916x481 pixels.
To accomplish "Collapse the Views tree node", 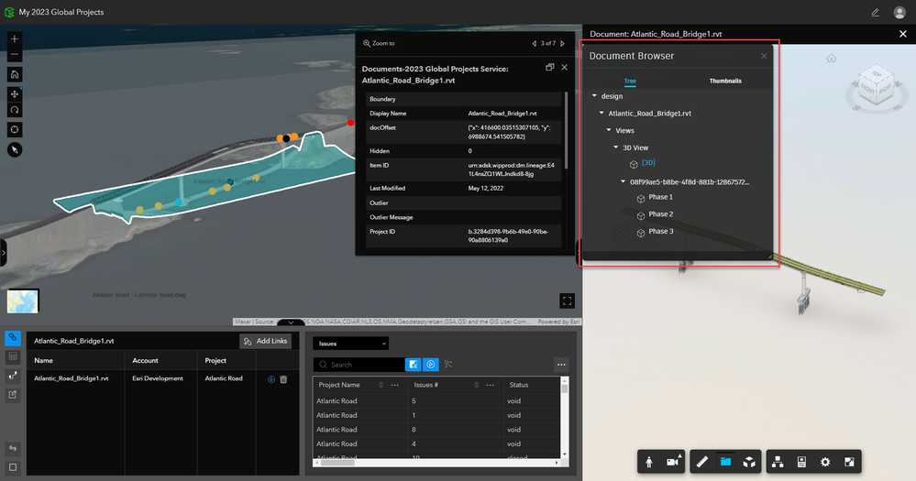I will point(609,130).
